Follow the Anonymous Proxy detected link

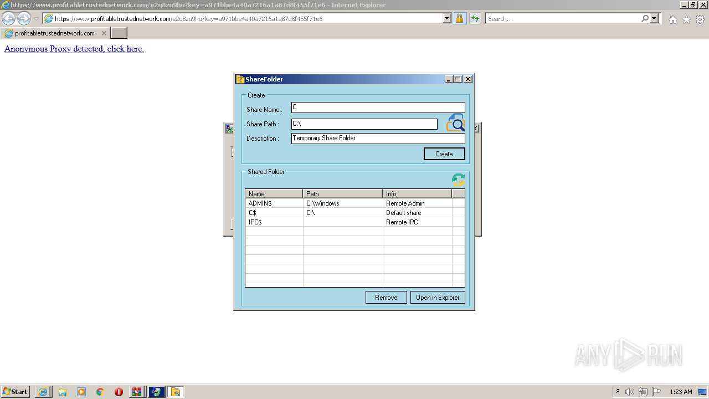tap(74, 49)
